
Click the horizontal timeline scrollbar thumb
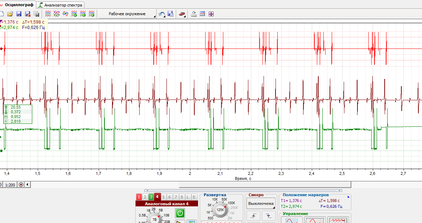point(265,185)
